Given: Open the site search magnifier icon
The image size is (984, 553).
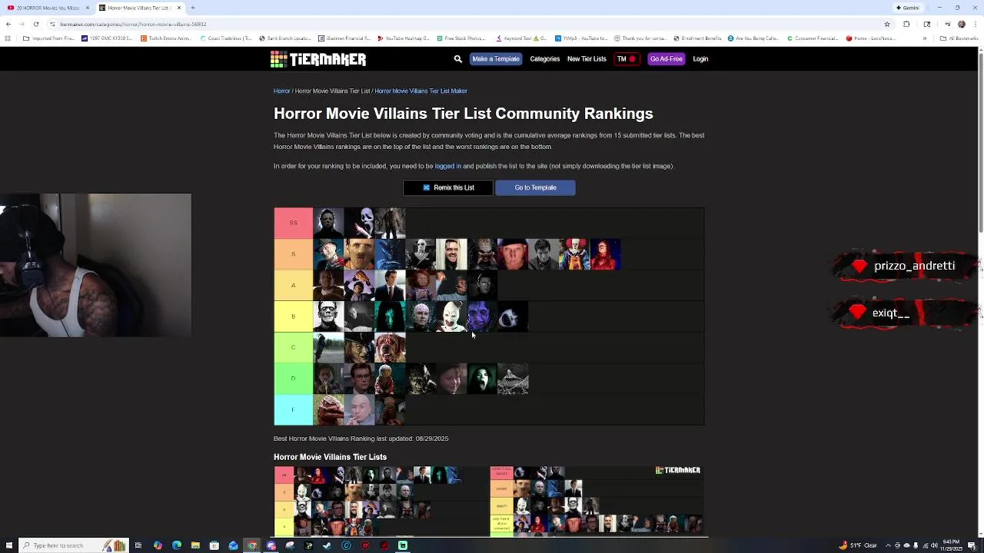Looking at the screenshot, I should point(458,59).
